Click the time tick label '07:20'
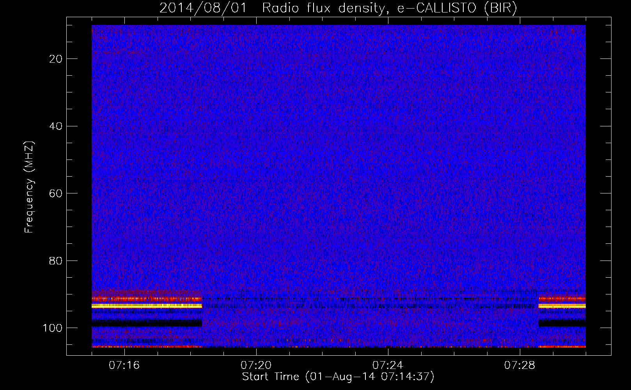Image resolution: width=631 pixels, height=390 pixels. pos(256,365)
